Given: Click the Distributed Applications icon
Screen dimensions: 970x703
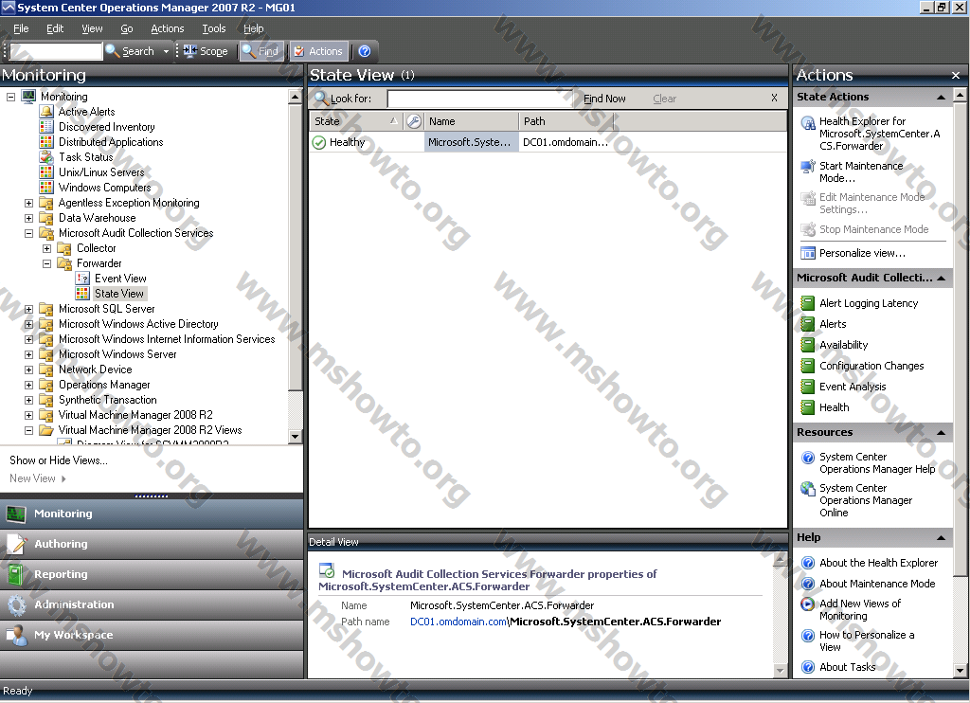Looking at the screenshot, I should [x=46, y=142].
